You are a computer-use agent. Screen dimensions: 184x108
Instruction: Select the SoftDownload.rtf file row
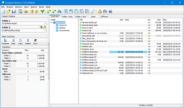[x=131, y=57]
